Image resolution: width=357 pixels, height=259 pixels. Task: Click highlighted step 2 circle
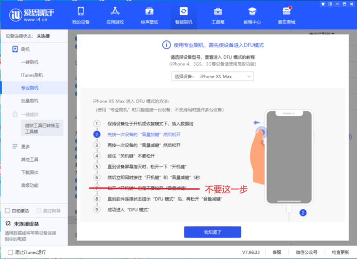point(97,134)
